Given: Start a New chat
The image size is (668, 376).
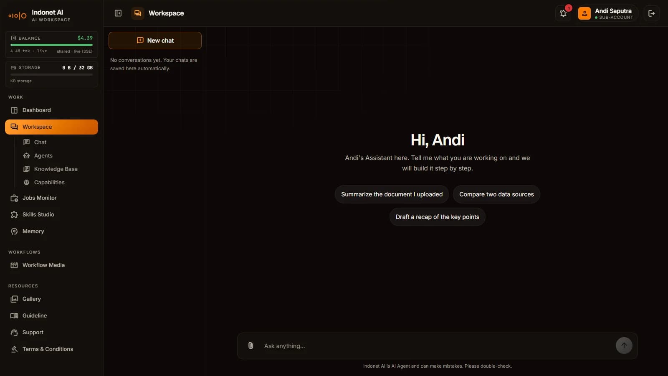Looking at the screenshot, I should click(155, 41).
